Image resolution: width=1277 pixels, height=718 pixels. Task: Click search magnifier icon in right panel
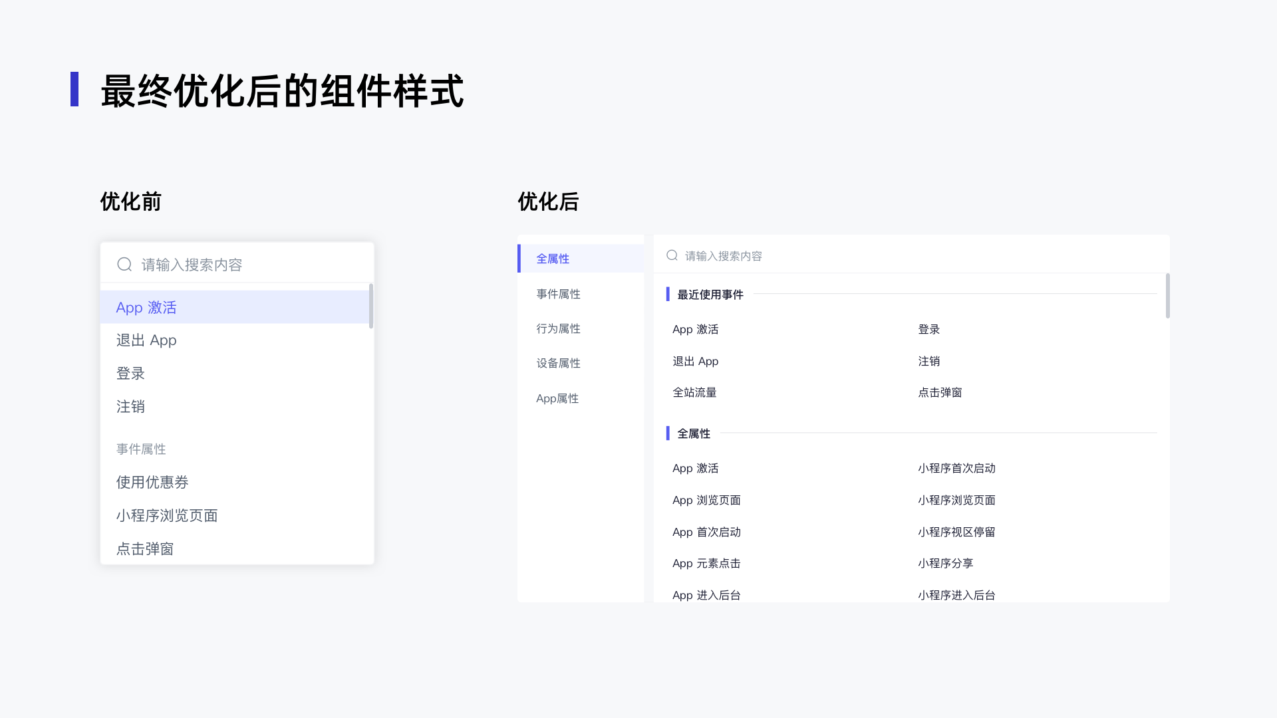[672, 255]
